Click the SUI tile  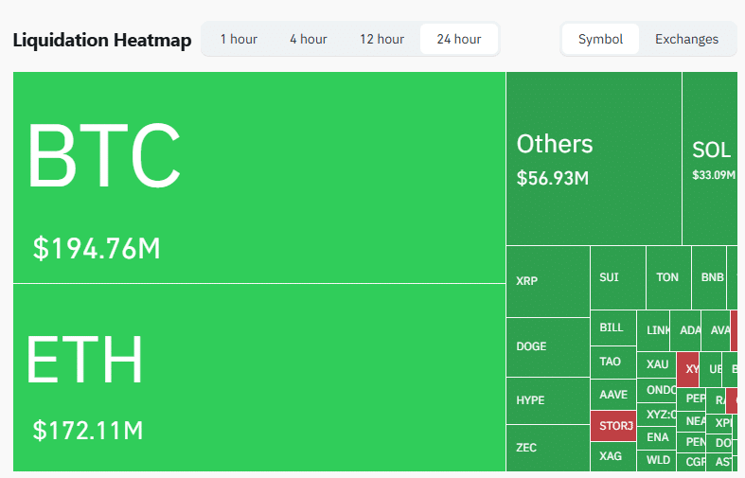pos(617,277)
